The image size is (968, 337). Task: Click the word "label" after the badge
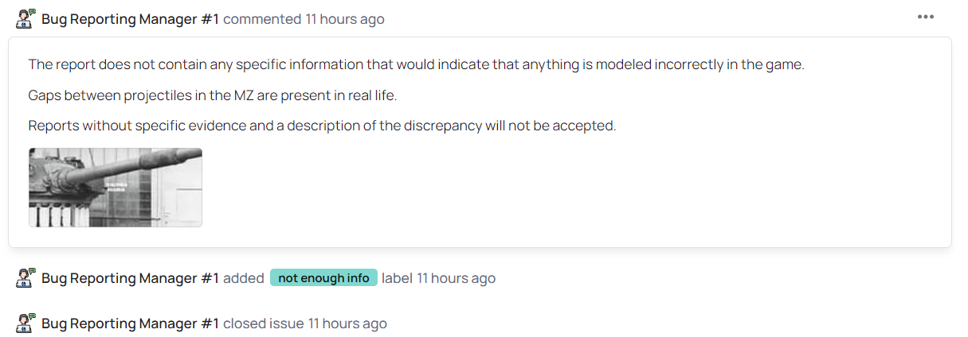point(397,278)
